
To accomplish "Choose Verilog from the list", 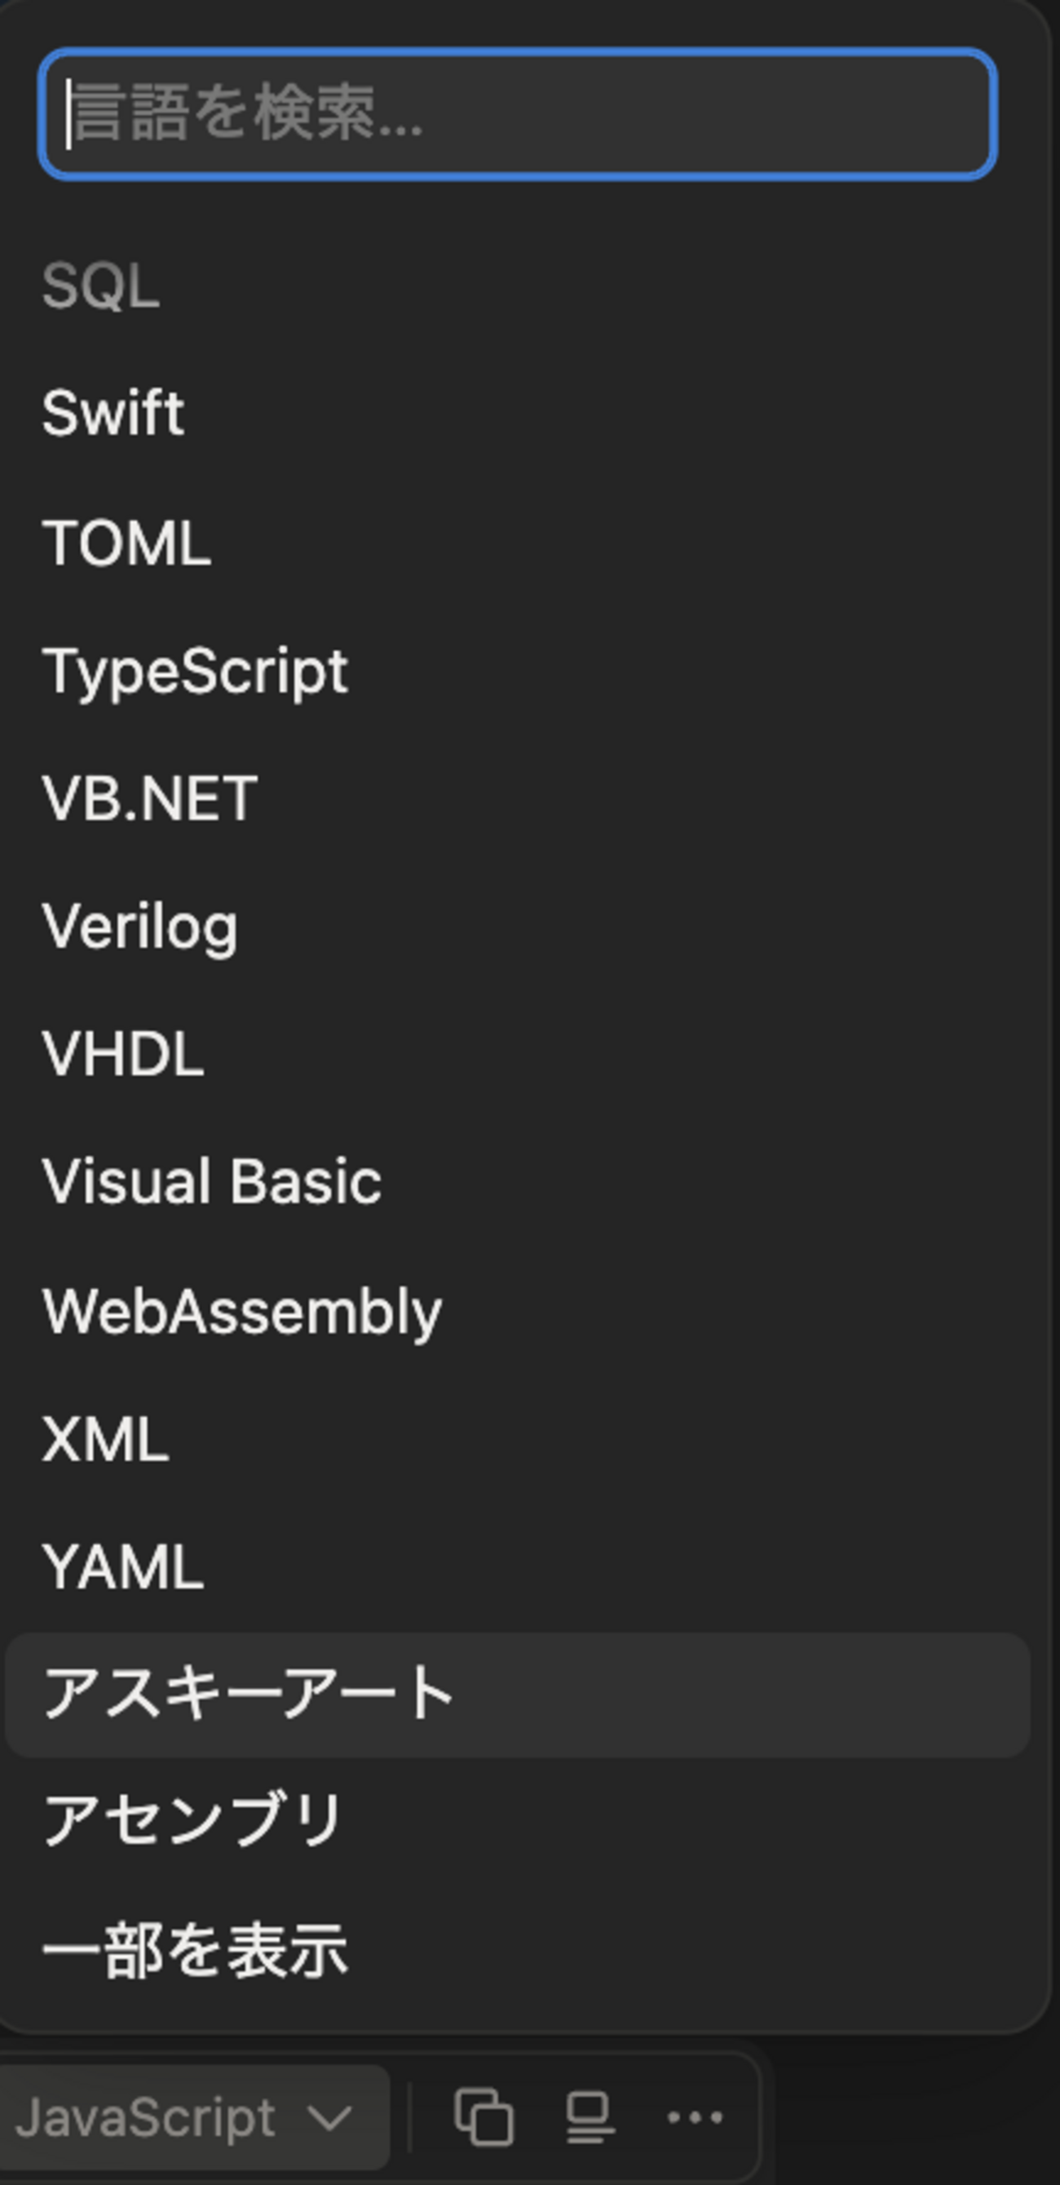I will click(x=140, y=926).
